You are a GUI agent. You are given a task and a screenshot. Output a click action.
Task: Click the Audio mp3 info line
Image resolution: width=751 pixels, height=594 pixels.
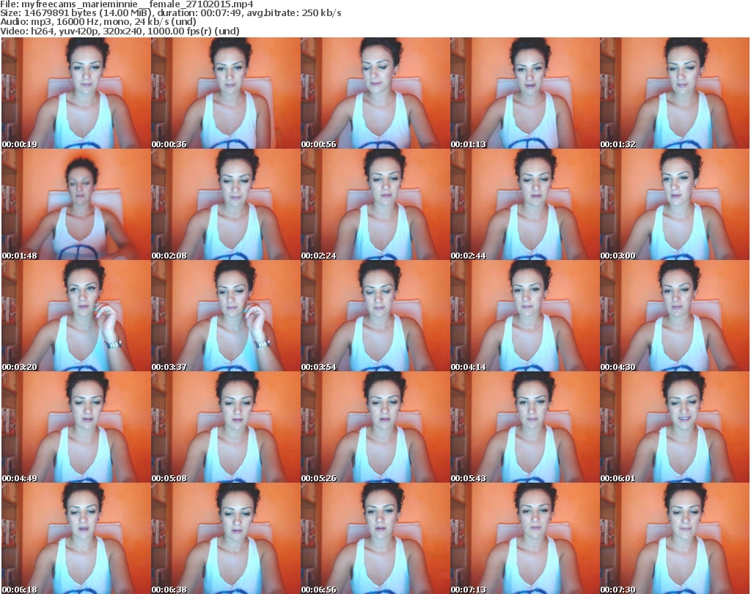click(x=98, y=22)
